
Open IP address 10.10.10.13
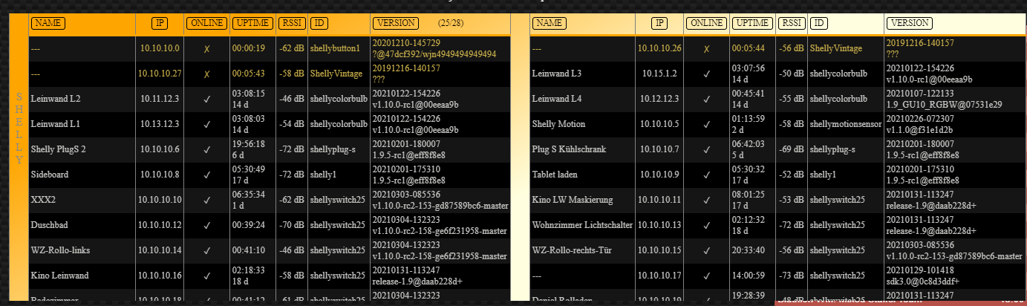click(659, 225)
